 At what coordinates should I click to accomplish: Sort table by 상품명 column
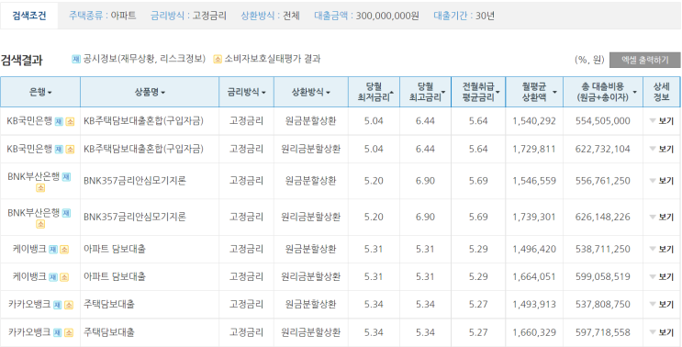[150, 92]
